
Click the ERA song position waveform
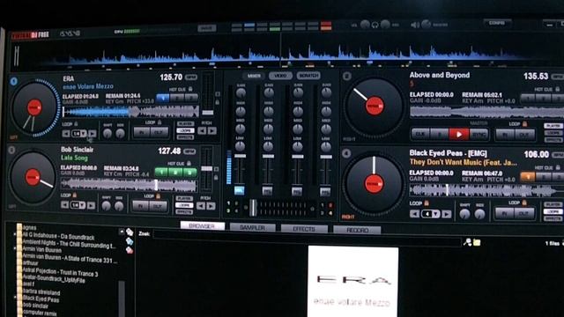(130, 112)
